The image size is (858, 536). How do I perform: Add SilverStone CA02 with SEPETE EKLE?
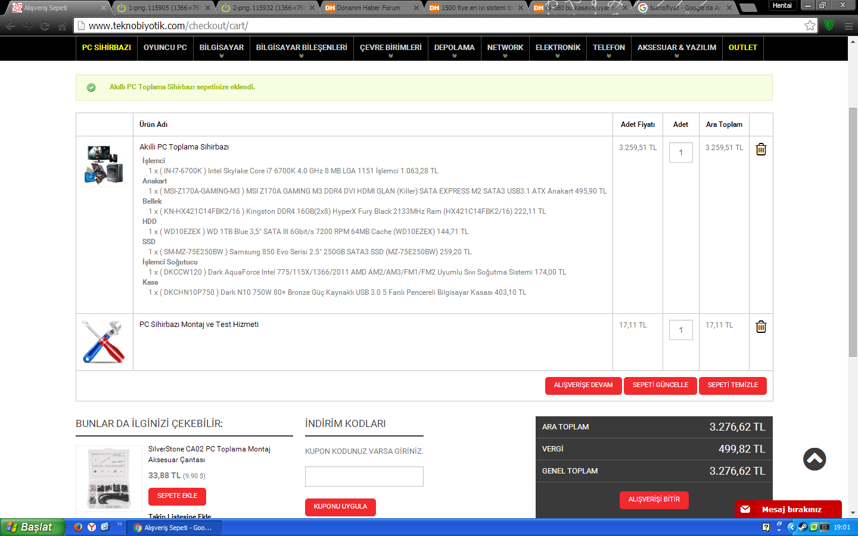(177, 496)
